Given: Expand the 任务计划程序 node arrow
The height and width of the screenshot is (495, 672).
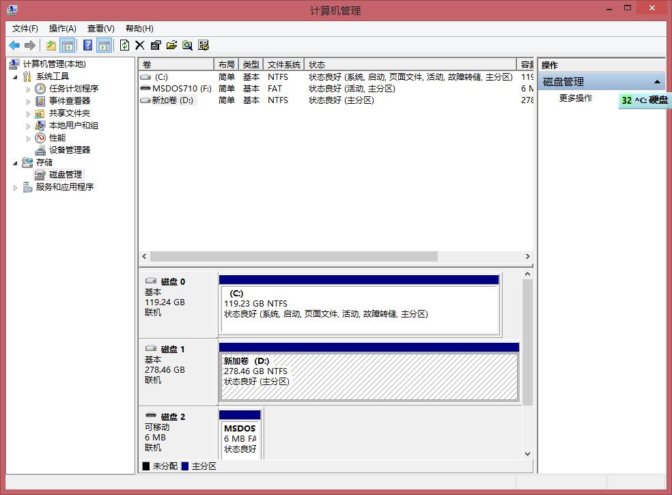Looking at the screenshot, I should [x=28, y=89].
